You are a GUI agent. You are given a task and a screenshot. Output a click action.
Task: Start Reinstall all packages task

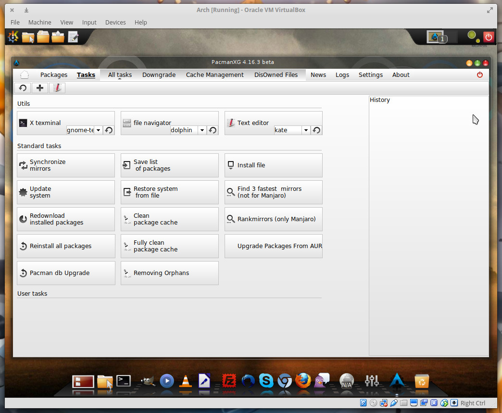coord(65,246)
